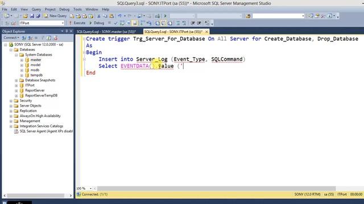
Task: Open the Help menu
Action: [x=105, y=10]
